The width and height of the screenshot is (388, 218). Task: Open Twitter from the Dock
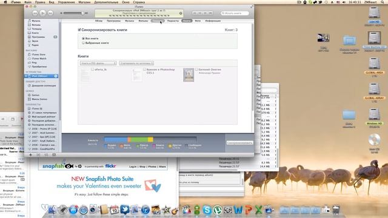click(x=125, y=210)
